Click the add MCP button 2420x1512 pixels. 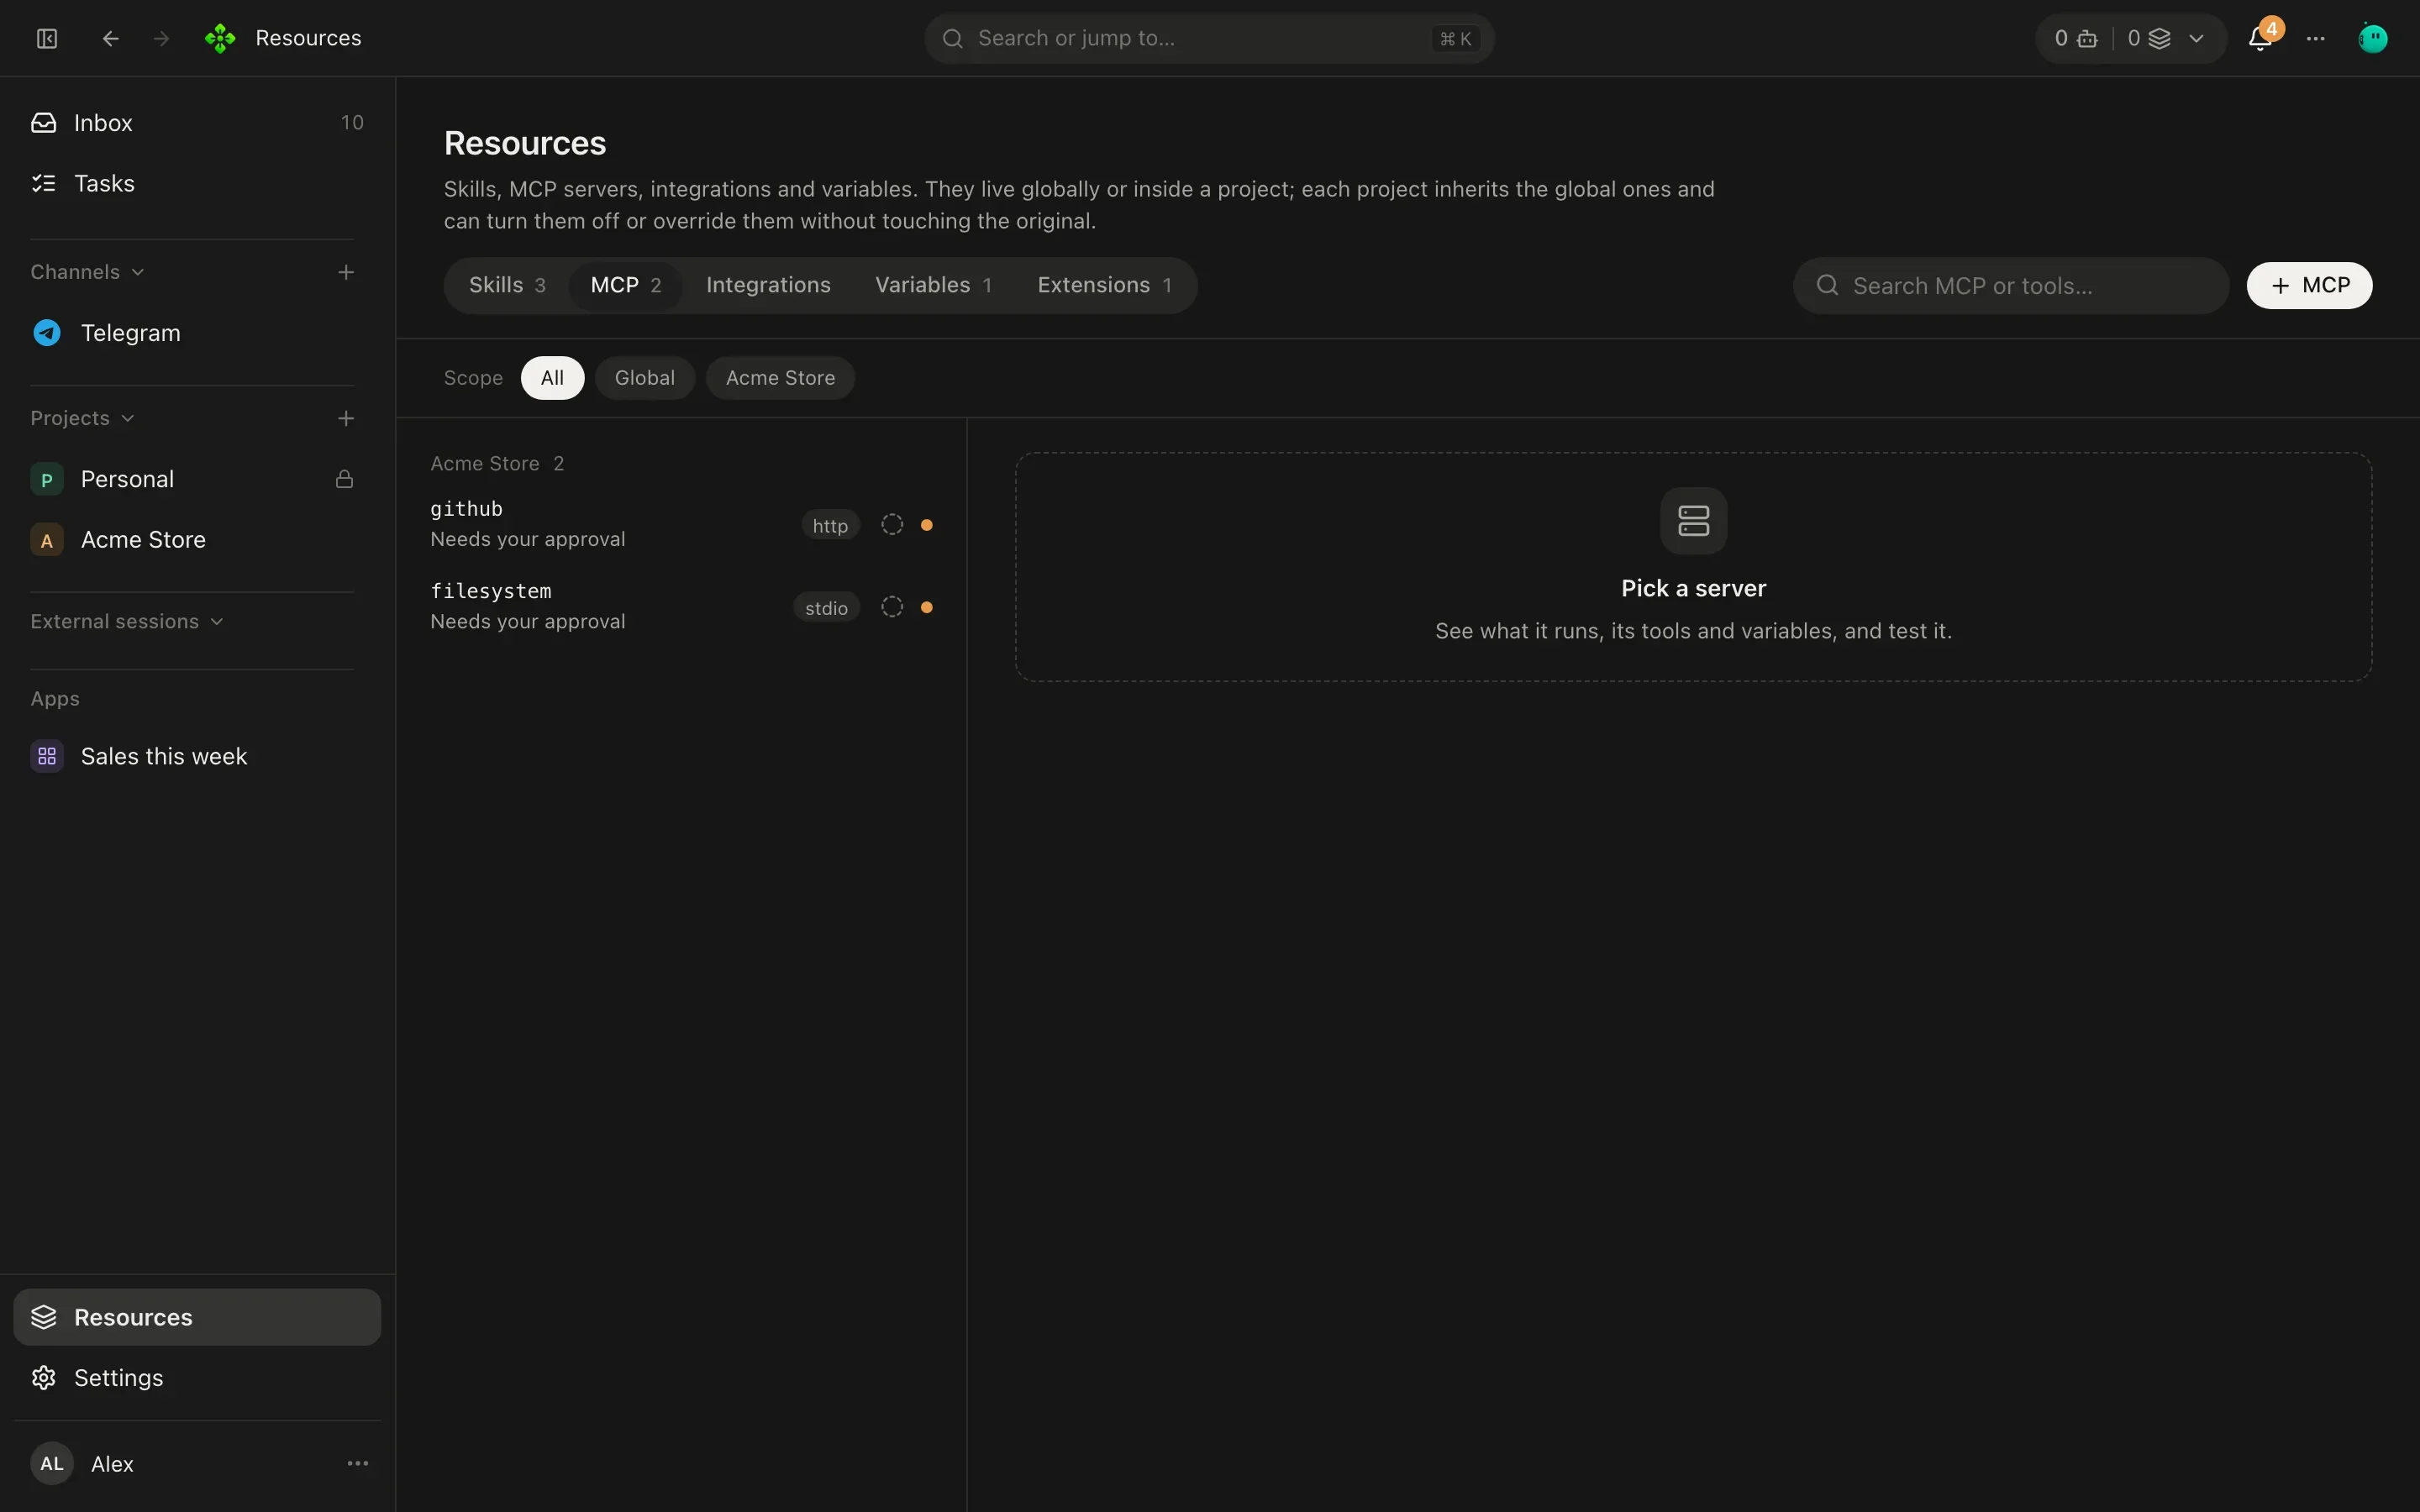tap(2309, 286)
